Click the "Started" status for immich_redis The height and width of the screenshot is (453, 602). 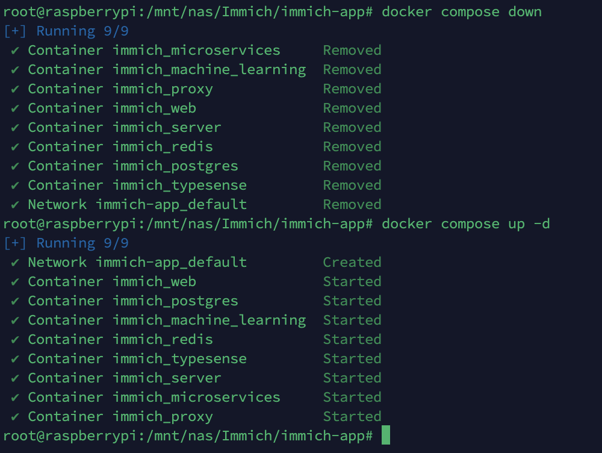(352, 340)
